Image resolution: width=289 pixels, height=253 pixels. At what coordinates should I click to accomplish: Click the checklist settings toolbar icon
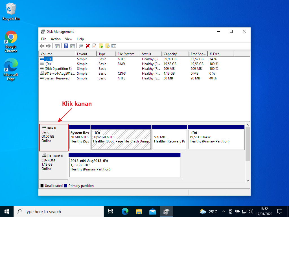[114, 46]
